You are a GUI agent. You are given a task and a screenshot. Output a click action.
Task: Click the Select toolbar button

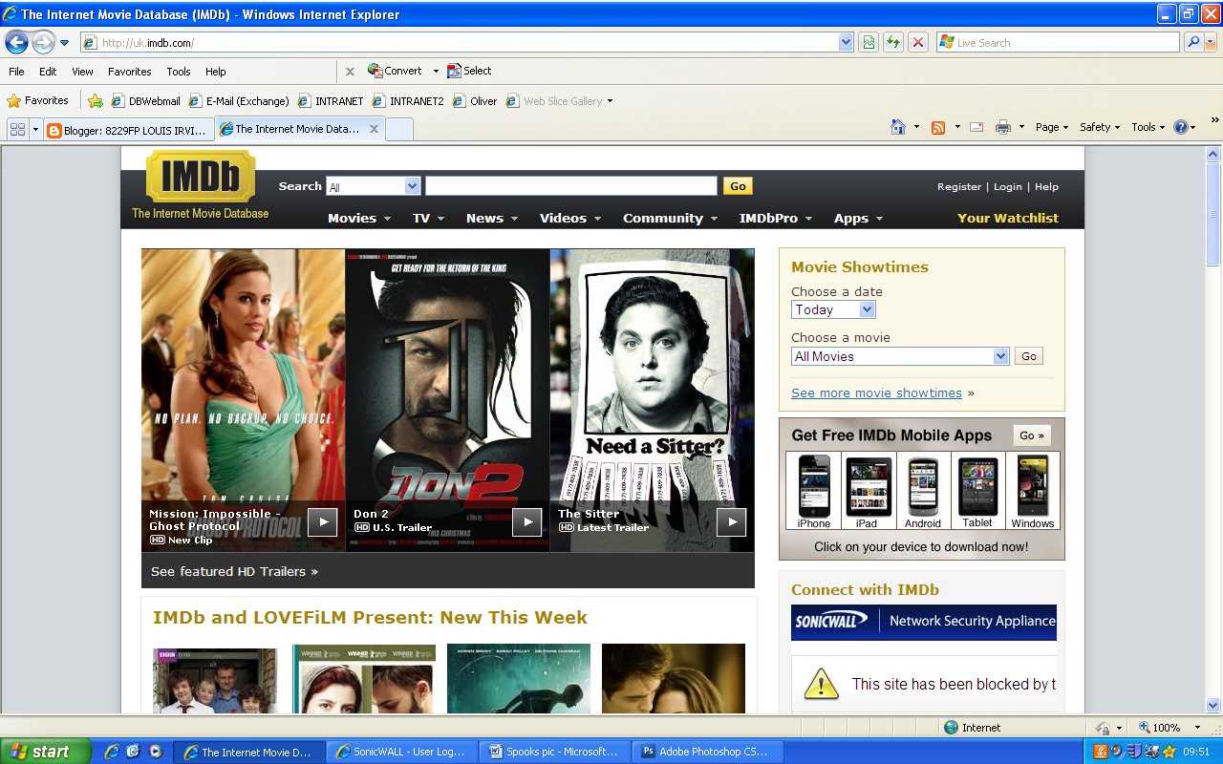(x=469, y=71)
